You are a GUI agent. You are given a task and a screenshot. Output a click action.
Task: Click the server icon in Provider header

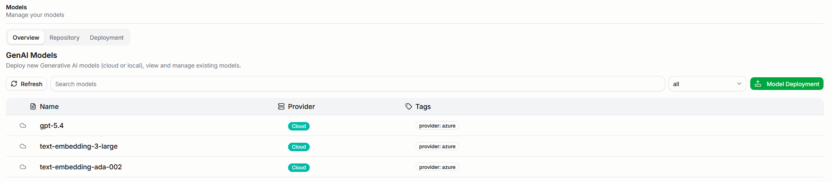(281, 106)
